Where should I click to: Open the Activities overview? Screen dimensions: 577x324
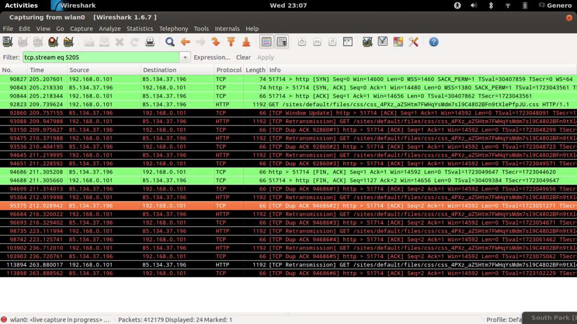point(21,5)
